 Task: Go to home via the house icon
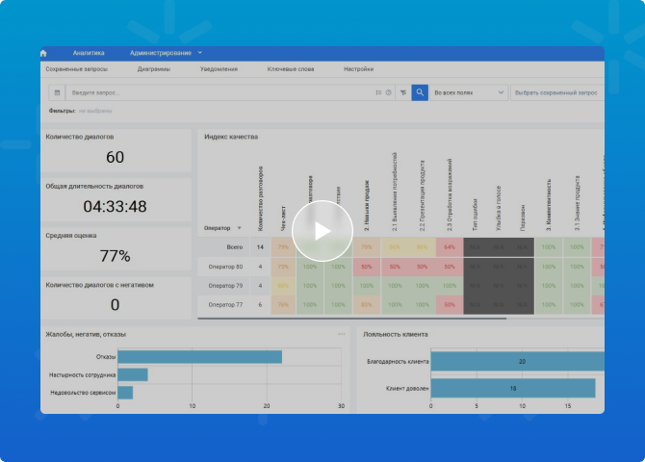(43, 53)
